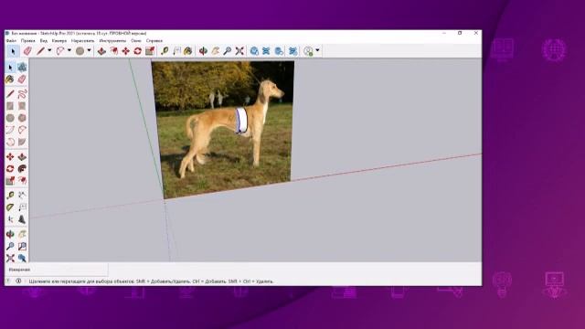
Task: Open the Extension Warehouse
Action: 266,51
